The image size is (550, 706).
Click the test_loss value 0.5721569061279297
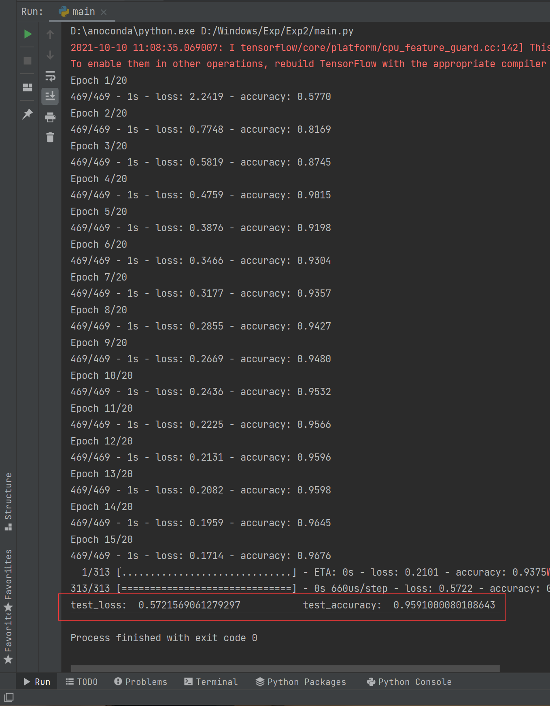tap(189, 605)
